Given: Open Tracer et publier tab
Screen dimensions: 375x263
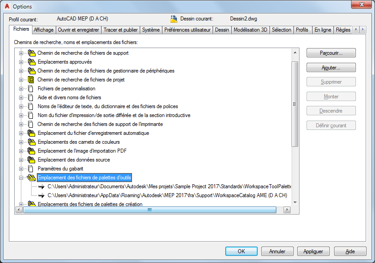Looking at the screenshot, I should pos(120,30).
